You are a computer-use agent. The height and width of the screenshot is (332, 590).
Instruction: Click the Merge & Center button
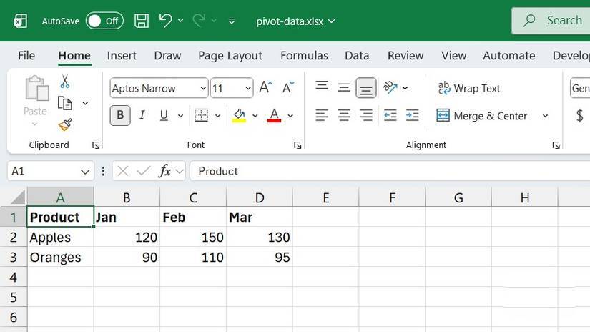(x=482, y=116)
